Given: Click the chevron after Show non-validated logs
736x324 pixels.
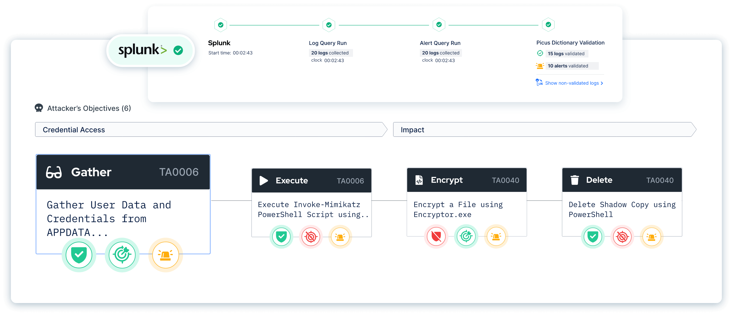Looking at the screenshot, I should [602, 83].
